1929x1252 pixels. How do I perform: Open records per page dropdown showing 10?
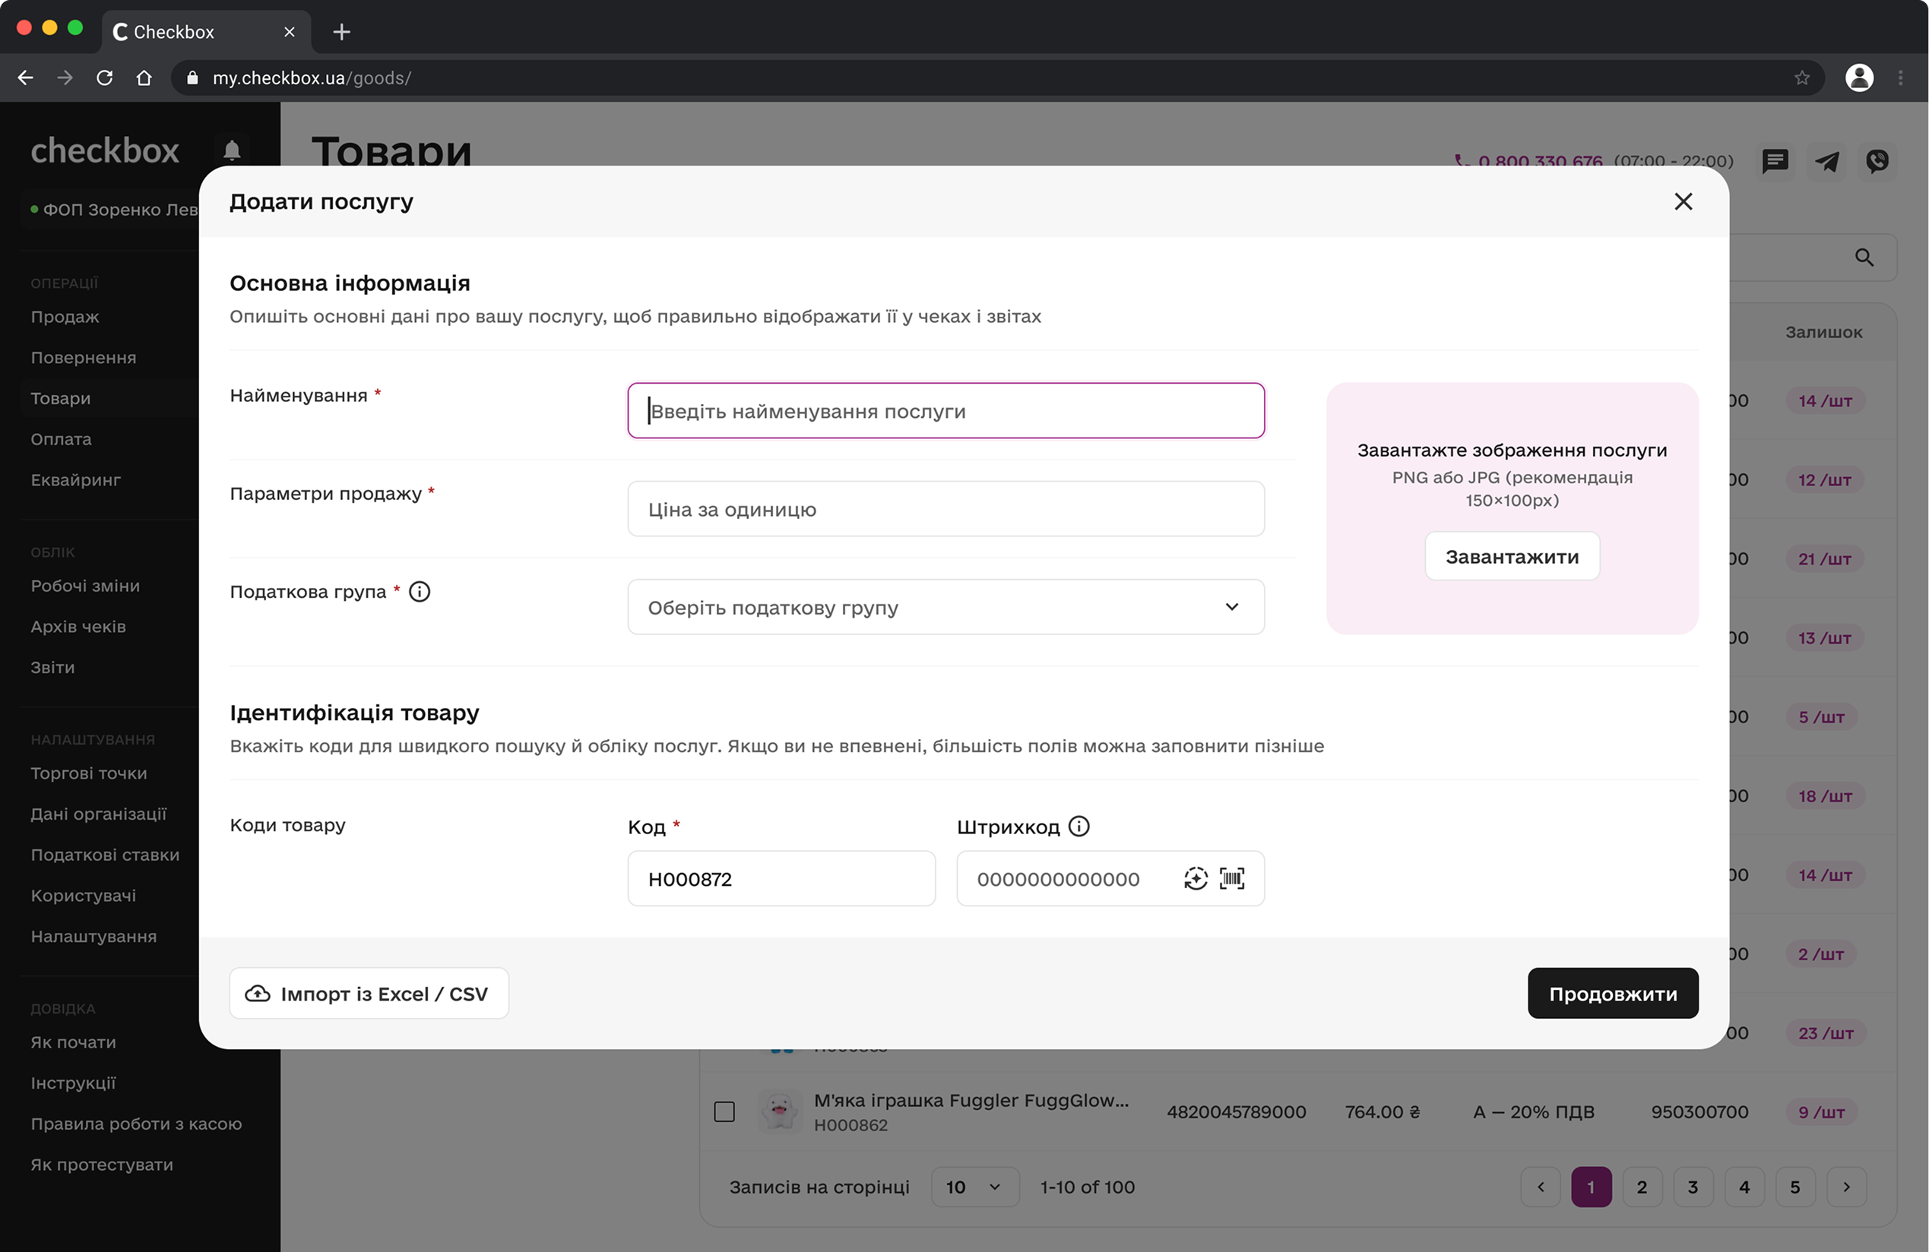[974, 1187]
